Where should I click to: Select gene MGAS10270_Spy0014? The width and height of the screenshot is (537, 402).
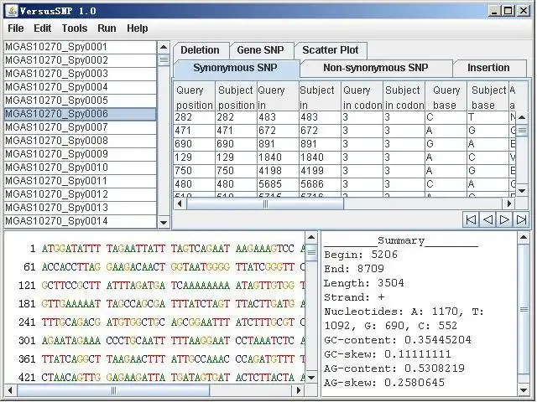81,221
